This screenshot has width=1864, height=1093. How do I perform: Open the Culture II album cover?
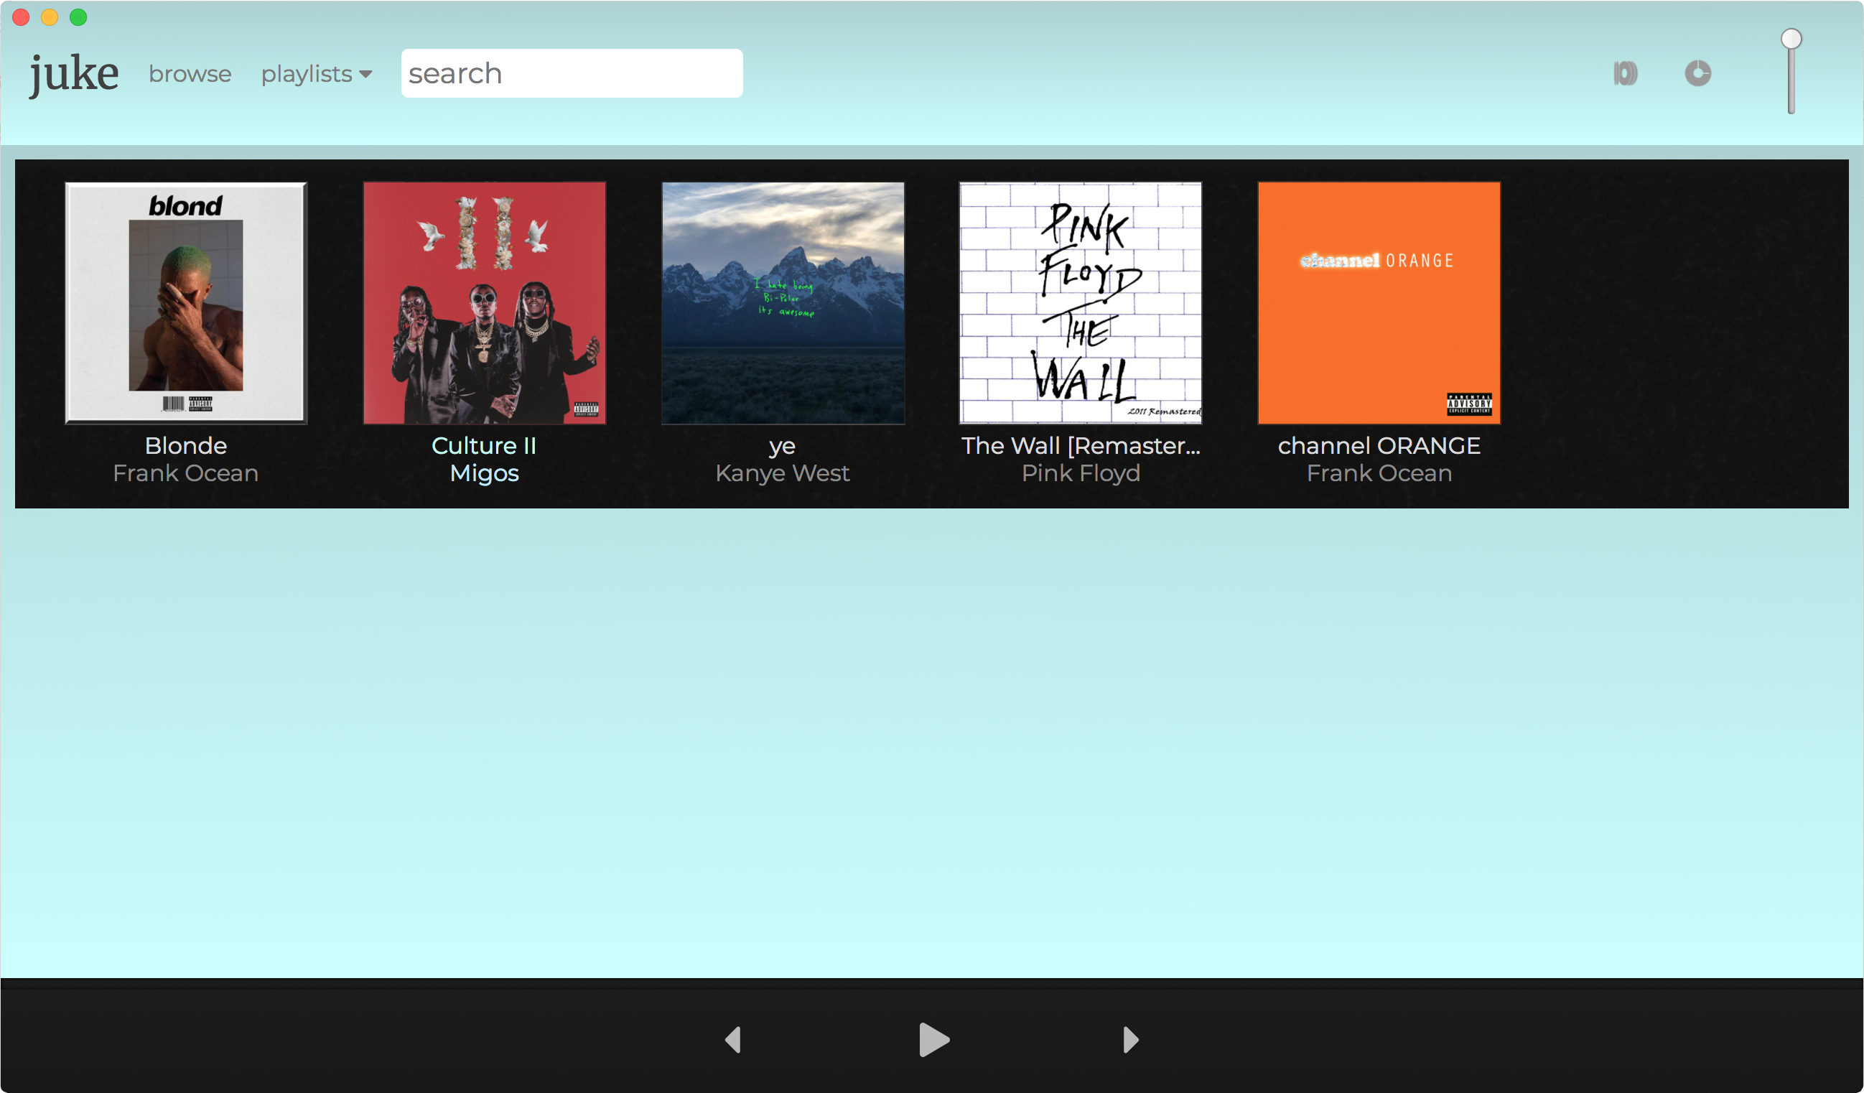click(484, 302)
